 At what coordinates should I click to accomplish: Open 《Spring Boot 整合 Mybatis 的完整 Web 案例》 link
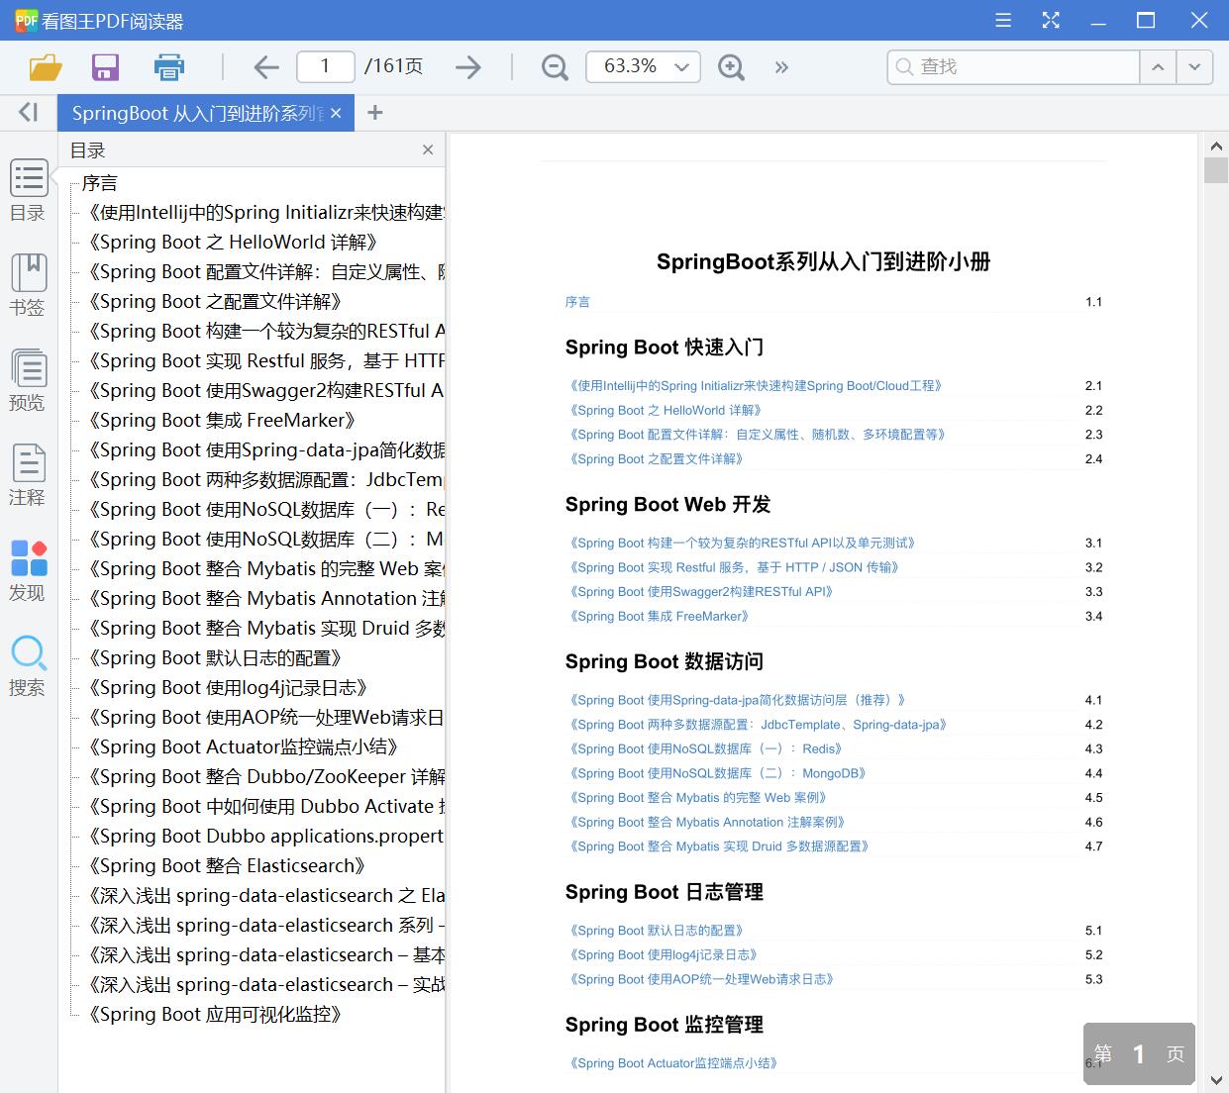point(698,798)
